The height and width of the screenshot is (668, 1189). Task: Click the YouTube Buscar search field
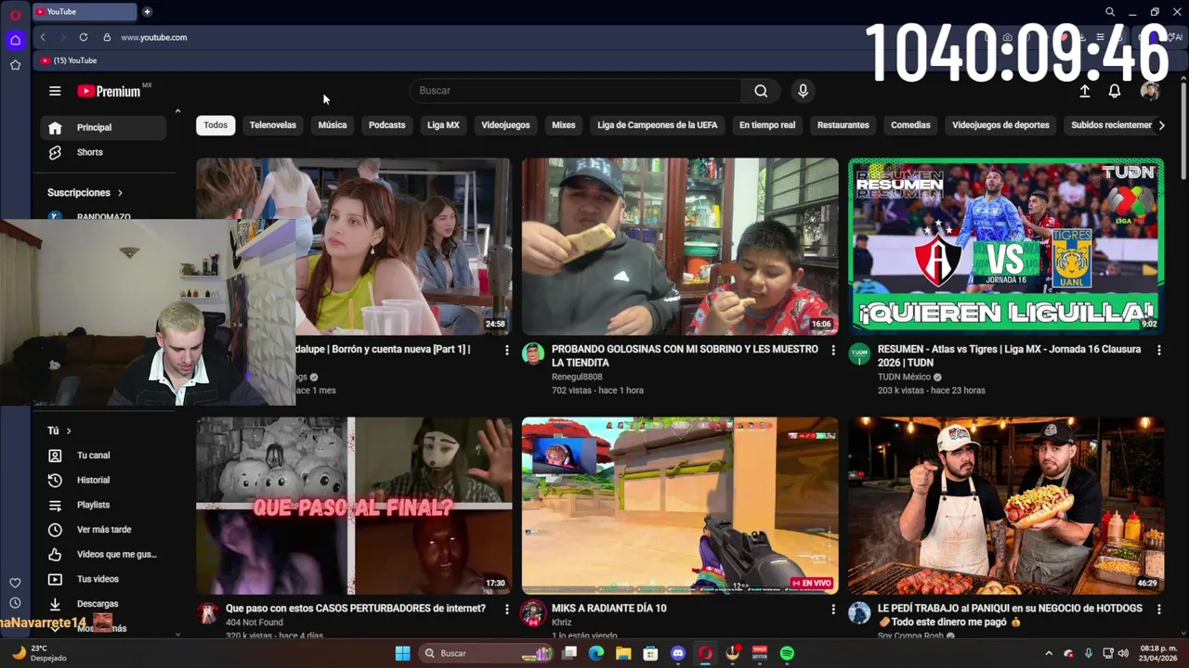(575, 91)
